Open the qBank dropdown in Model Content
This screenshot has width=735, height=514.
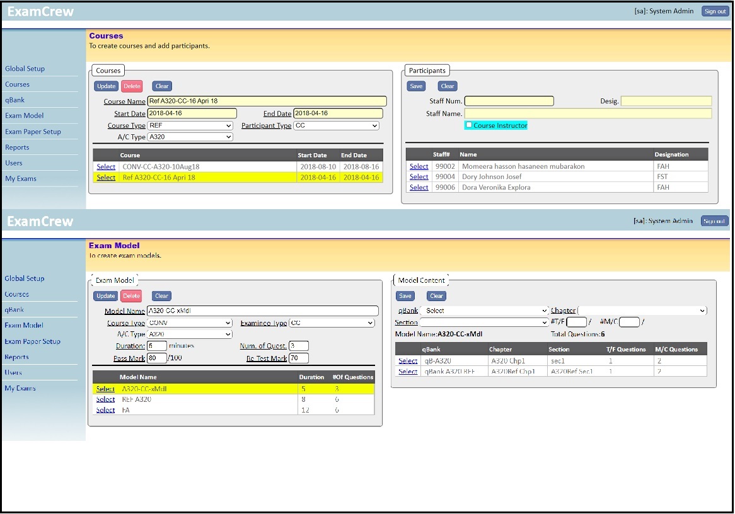point(484,311)
